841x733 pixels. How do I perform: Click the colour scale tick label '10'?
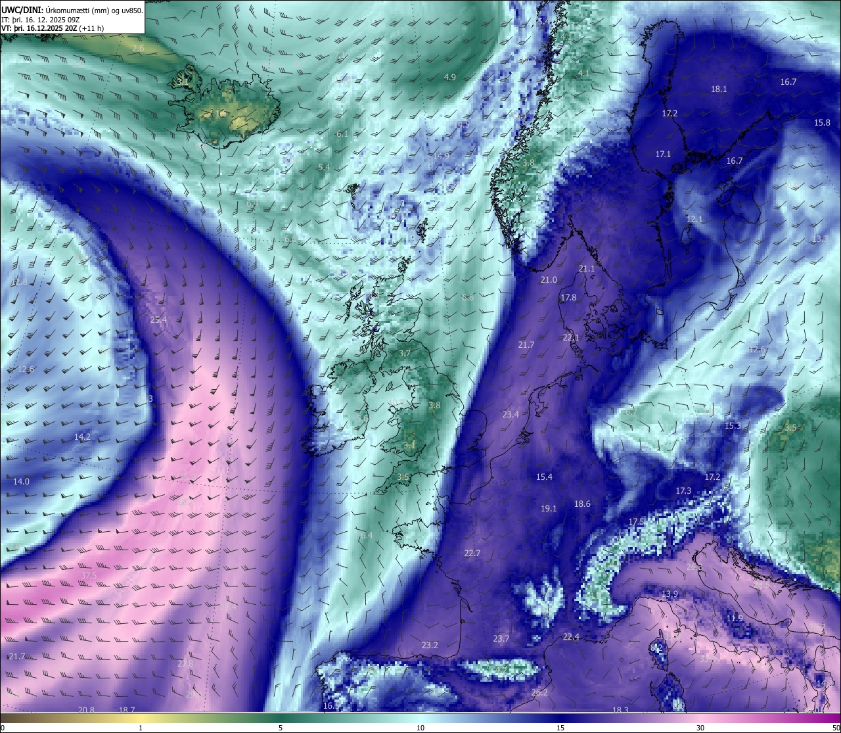tap(420, 728)
